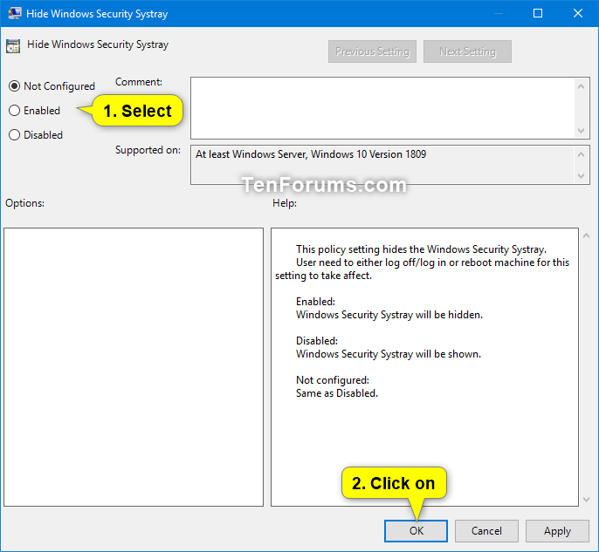Click the Apply button
The image size is (599, 552).
pos(557,531)
